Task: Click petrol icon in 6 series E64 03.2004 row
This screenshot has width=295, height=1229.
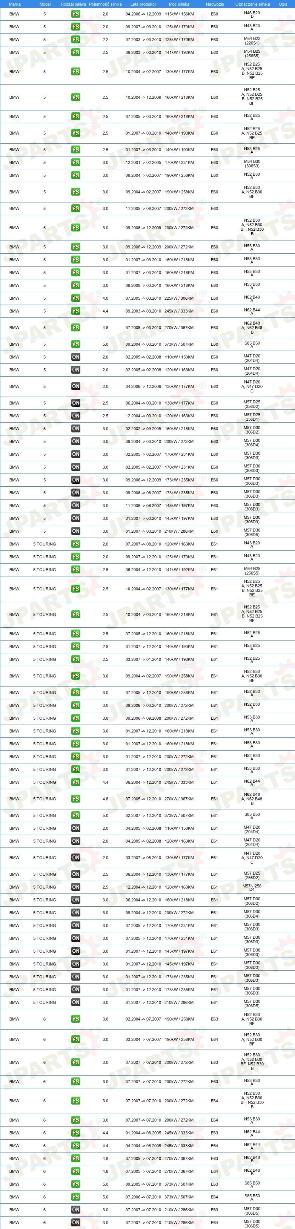Action: point(75,1039)
